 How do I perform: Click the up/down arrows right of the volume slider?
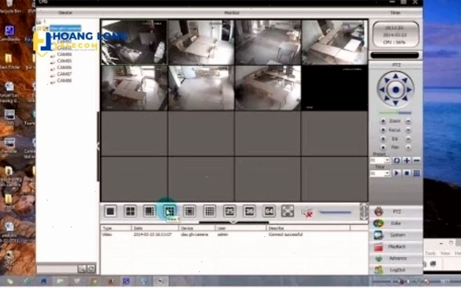click(364, 212)
